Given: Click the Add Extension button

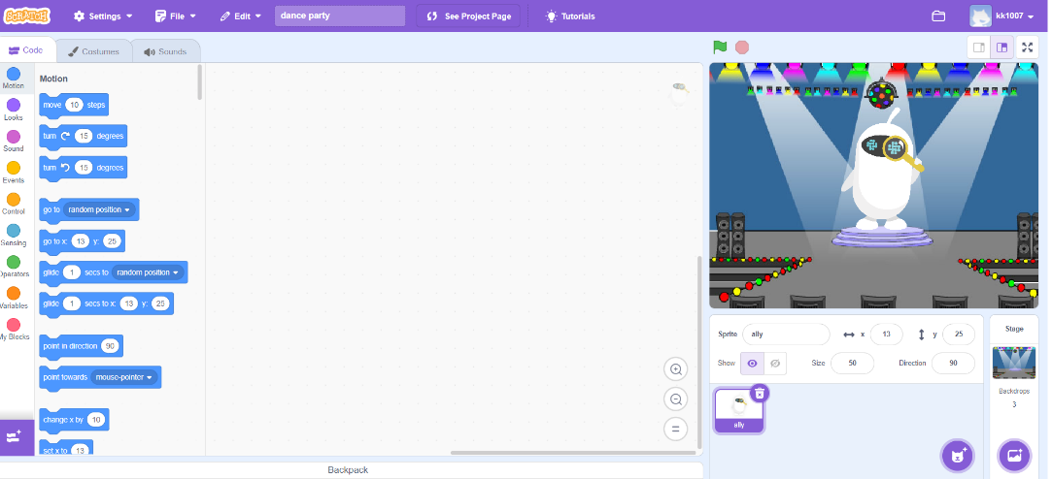Looking at the screenshot, I should tap(15, 436).
